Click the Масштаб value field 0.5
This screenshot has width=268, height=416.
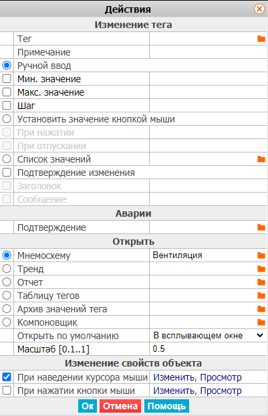pyautogui.click(x=208, y=348)
